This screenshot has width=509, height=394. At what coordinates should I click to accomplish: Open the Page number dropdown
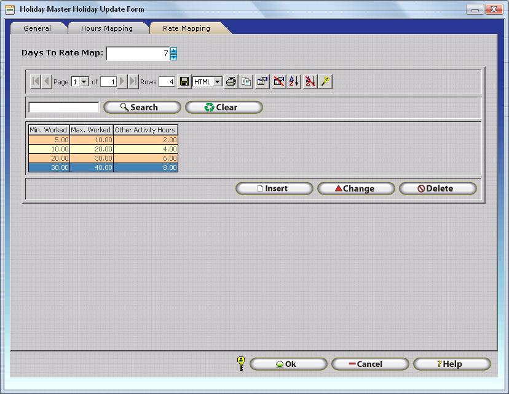(85, 82)
